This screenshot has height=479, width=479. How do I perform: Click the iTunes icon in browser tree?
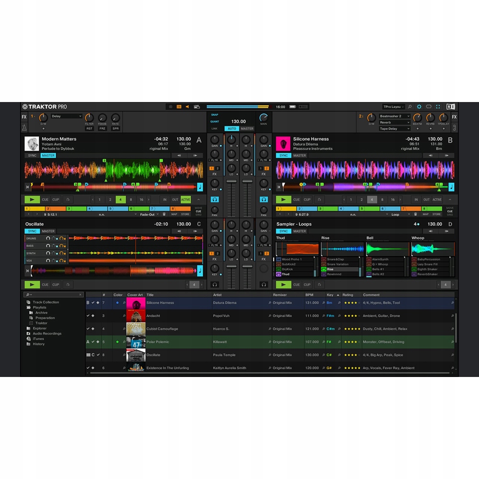point(28,339)
